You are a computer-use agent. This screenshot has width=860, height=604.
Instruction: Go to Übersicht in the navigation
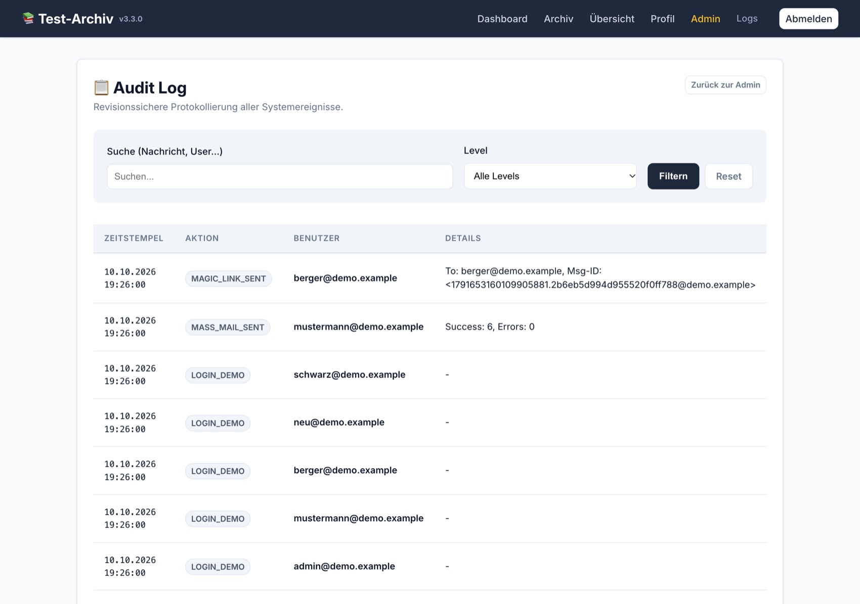(x=612, y=19)
